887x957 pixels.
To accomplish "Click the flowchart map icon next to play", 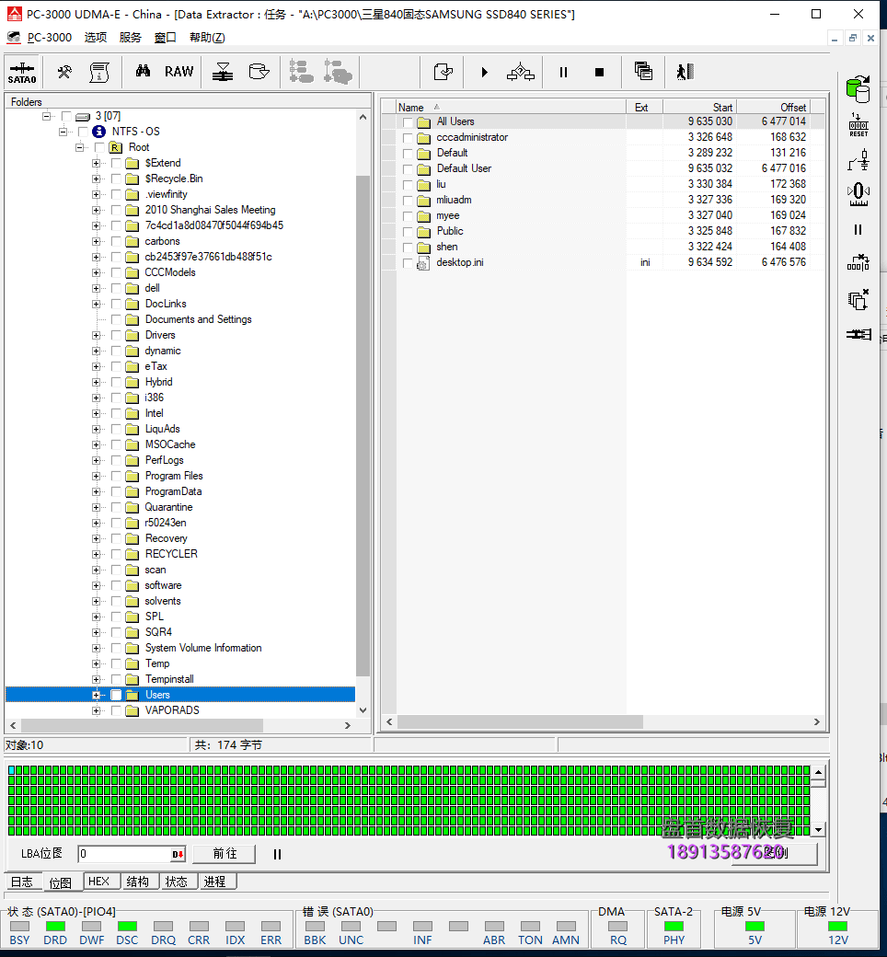I will [x=521, y=72].
